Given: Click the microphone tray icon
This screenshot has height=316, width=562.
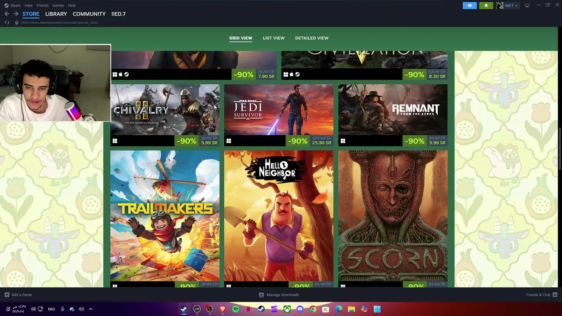Looking at the screenshot, I should coord(62,309).
